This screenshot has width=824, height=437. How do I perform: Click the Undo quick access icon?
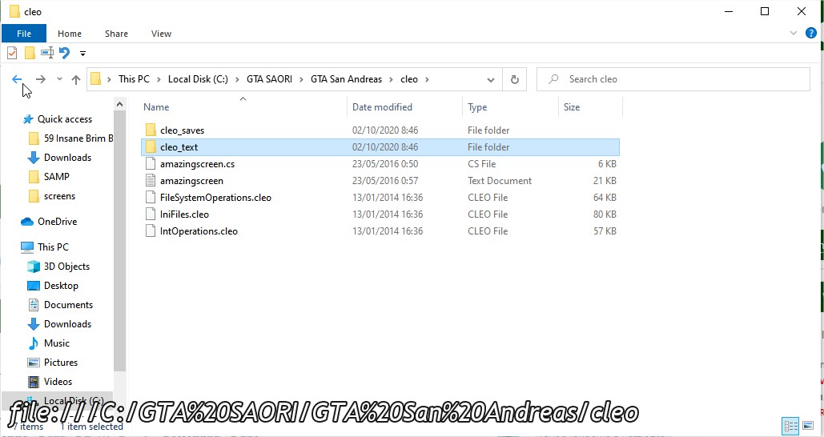click(64, 53)
